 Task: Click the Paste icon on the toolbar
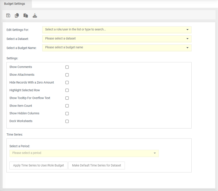[26, 15]
